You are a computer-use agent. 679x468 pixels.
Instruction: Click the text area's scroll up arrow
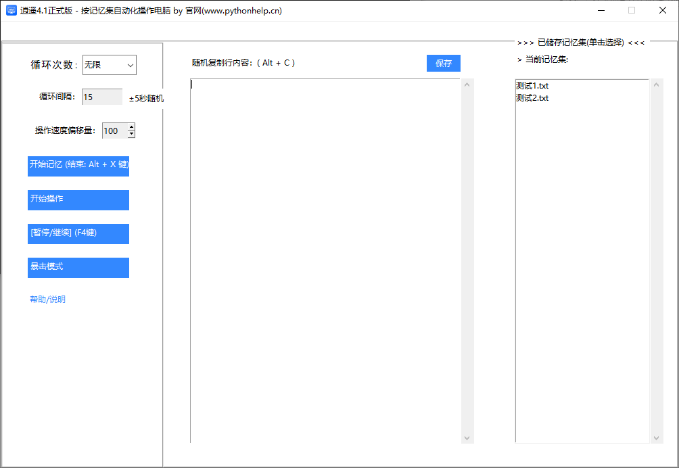(x=467, y=85)
